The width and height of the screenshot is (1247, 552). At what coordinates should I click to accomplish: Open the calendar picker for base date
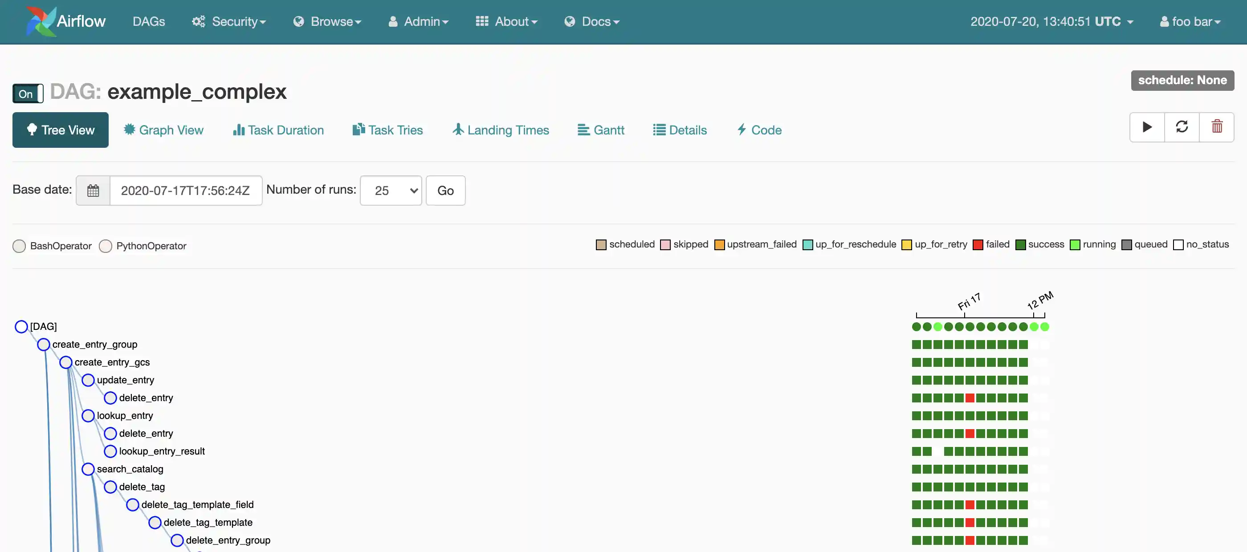point(93,191)
